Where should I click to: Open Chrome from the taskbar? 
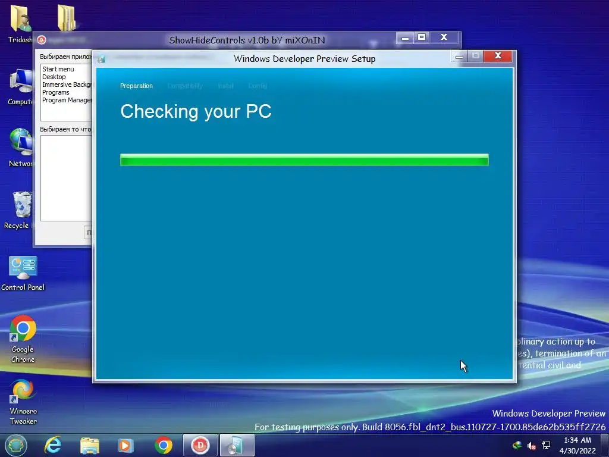pyautogui.click(x=164, y=445)
